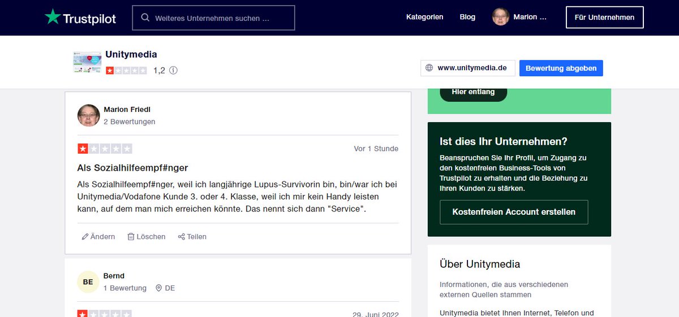
Task: Click the 'Vor 1 Stunde' timestamp
Action: 376,149
